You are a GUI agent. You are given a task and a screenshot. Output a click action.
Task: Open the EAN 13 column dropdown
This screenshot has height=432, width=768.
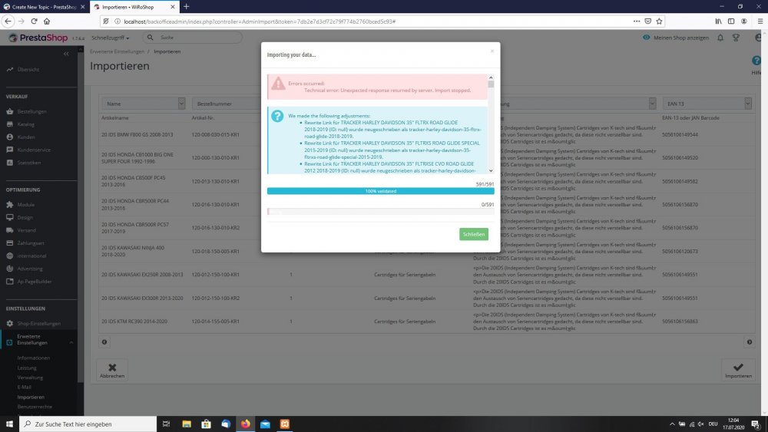pyautogui.click(x=707, y=104)
